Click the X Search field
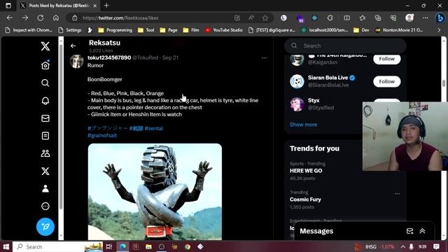 tap(345, 45)
